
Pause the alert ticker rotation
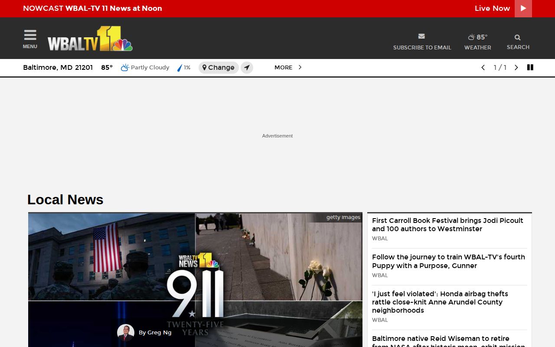click(x=530, y=67)
